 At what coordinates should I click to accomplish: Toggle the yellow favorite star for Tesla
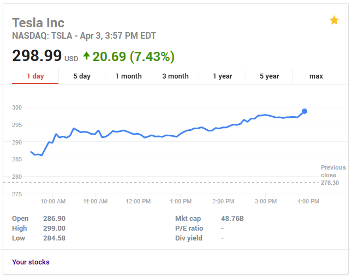[x=334, y=20]
